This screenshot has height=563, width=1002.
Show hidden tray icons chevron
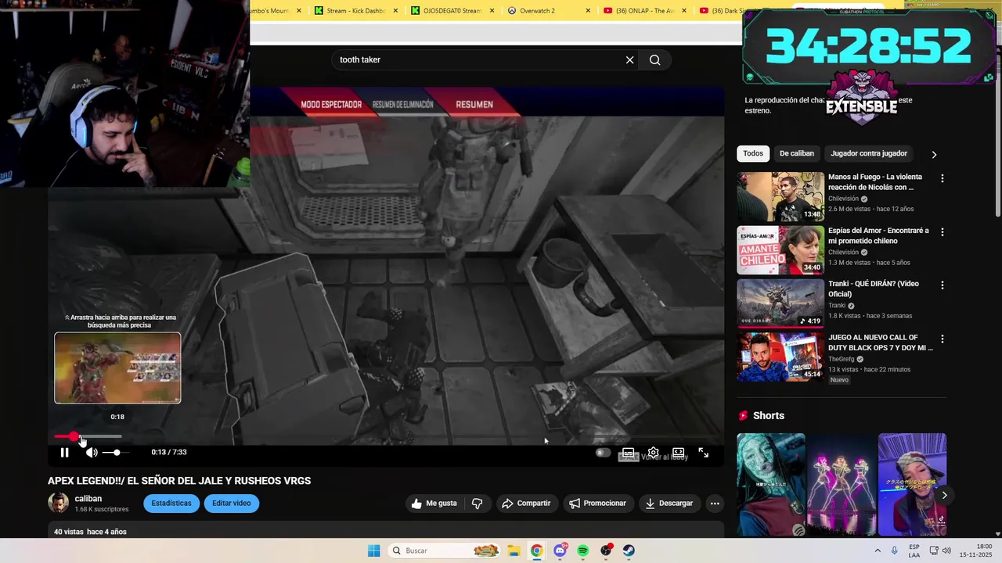pyautogui.click(x=877, y=550)
